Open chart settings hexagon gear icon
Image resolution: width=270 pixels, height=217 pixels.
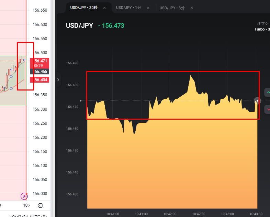pyautogui.click(x=40, y=205)
